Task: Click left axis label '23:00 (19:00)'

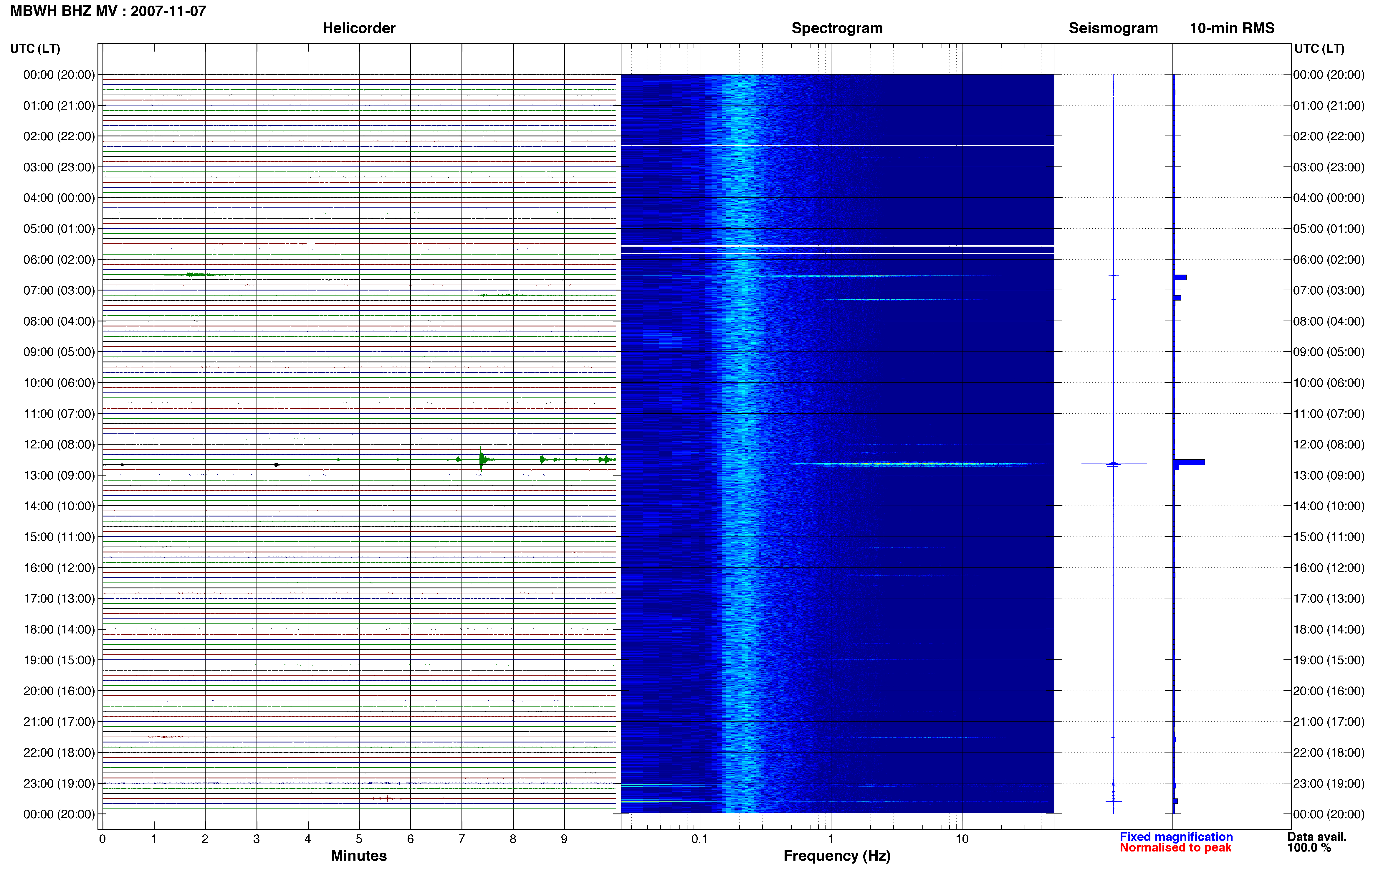Action: click(59, 783)
